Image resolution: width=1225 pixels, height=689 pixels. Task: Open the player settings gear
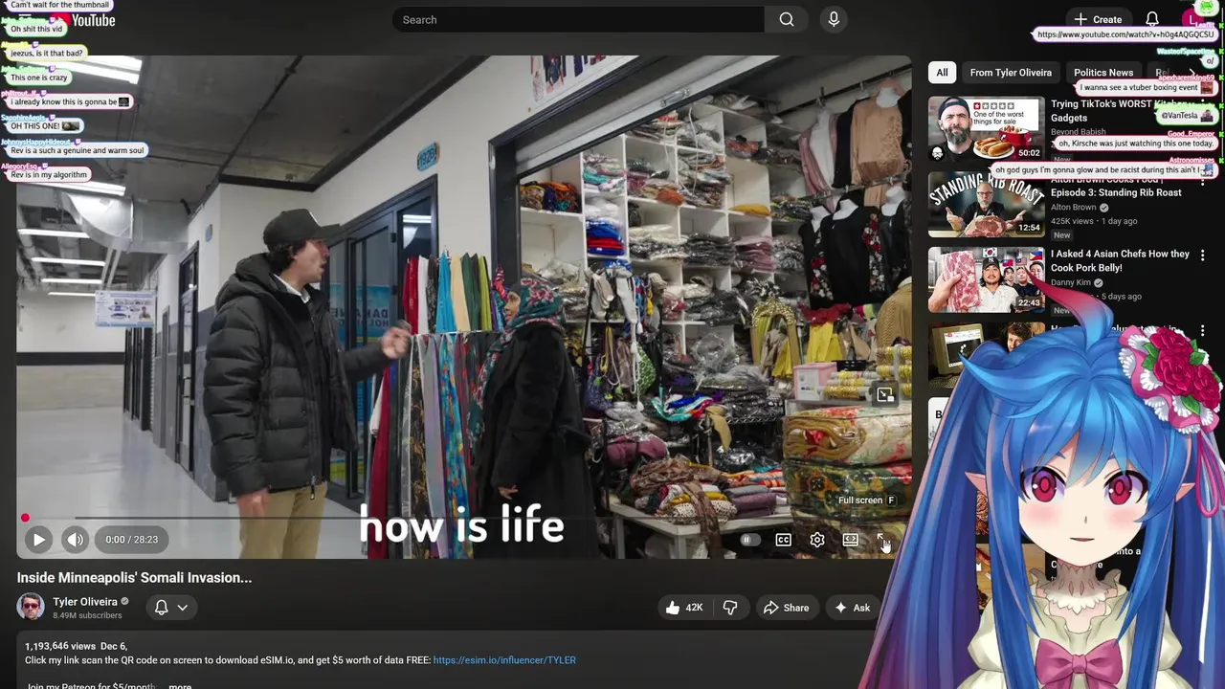tap(817, 540)
